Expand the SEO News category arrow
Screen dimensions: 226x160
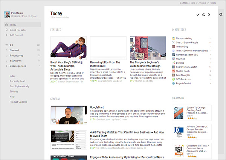point(6,61)
